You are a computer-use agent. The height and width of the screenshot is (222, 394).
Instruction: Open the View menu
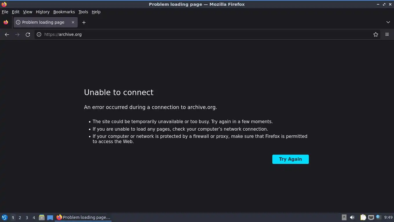pos(28,12)
